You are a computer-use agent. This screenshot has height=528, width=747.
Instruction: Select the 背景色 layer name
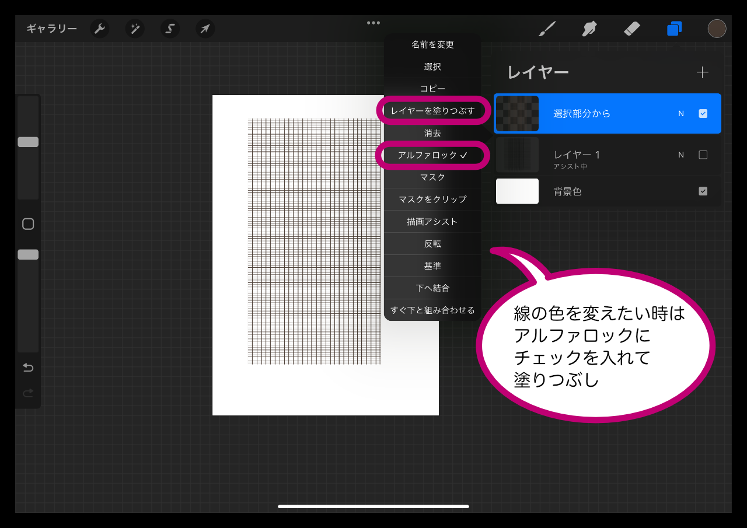click(x=567, y=191)
